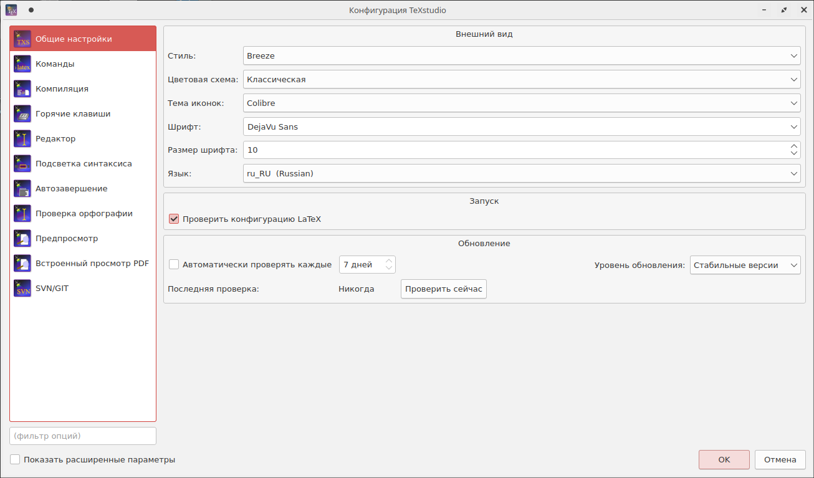Select Подсветка синтаксиса in the sidebar
814x478 pixels.
coord(83,163)
